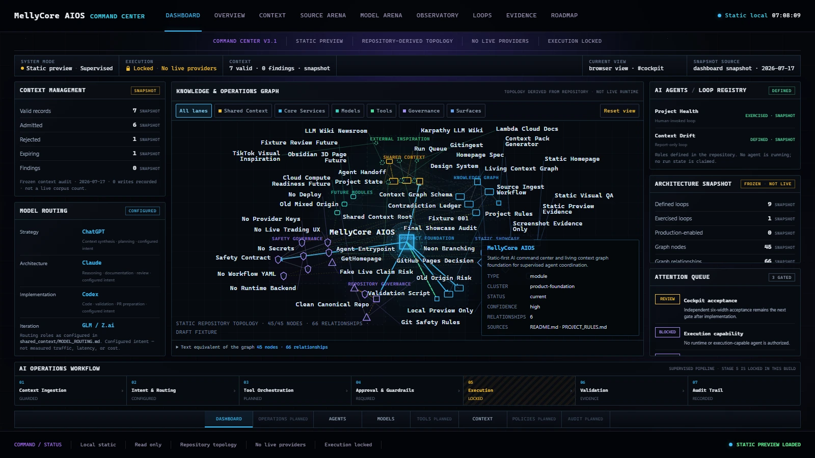Toggle the Core Services lane filter
The height and width of the screenshot is (458, 815).
[302, 110]
